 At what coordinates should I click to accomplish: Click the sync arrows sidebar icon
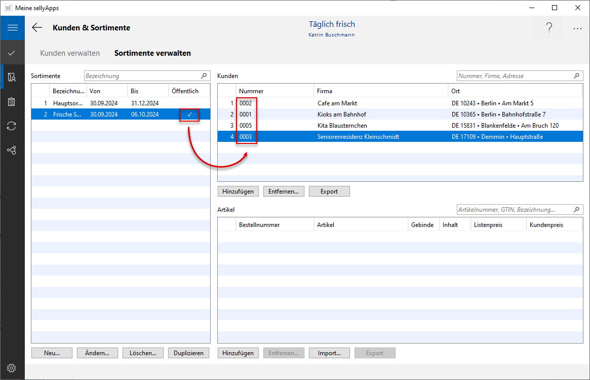[x=12, y=126]
